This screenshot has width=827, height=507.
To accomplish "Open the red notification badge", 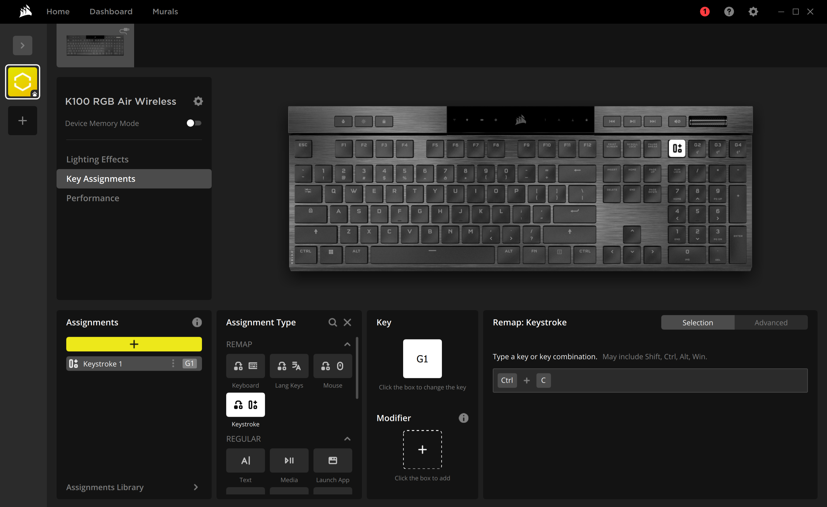I will (704, 12).
